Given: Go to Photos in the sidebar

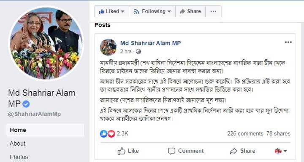Looking at the screenshot, I should (x=19, y=157).
